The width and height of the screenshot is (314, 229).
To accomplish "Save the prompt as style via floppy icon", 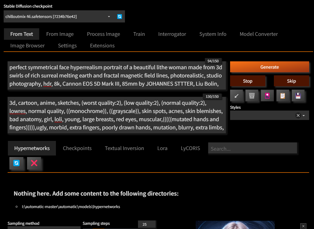I will (x=298, y=96).
